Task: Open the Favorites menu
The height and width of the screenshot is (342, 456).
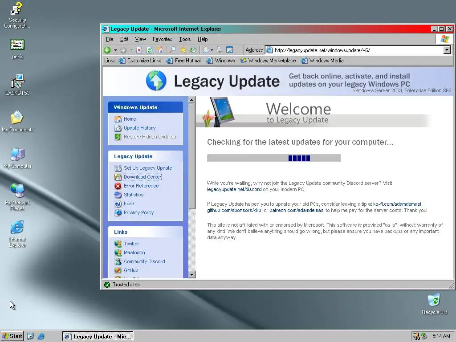Action: (162, 39)
